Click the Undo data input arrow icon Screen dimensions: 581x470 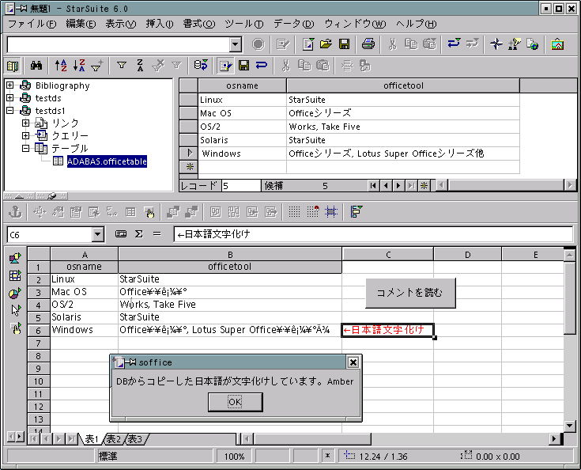[262, 66]
